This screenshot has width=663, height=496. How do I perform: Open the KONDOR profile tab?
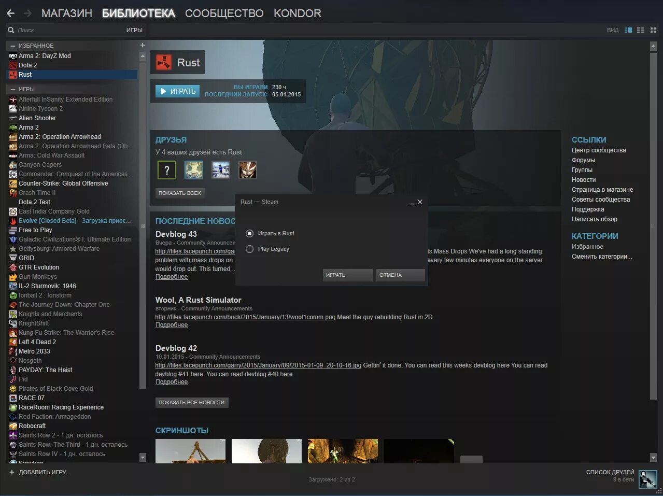[x=298, y=13]
